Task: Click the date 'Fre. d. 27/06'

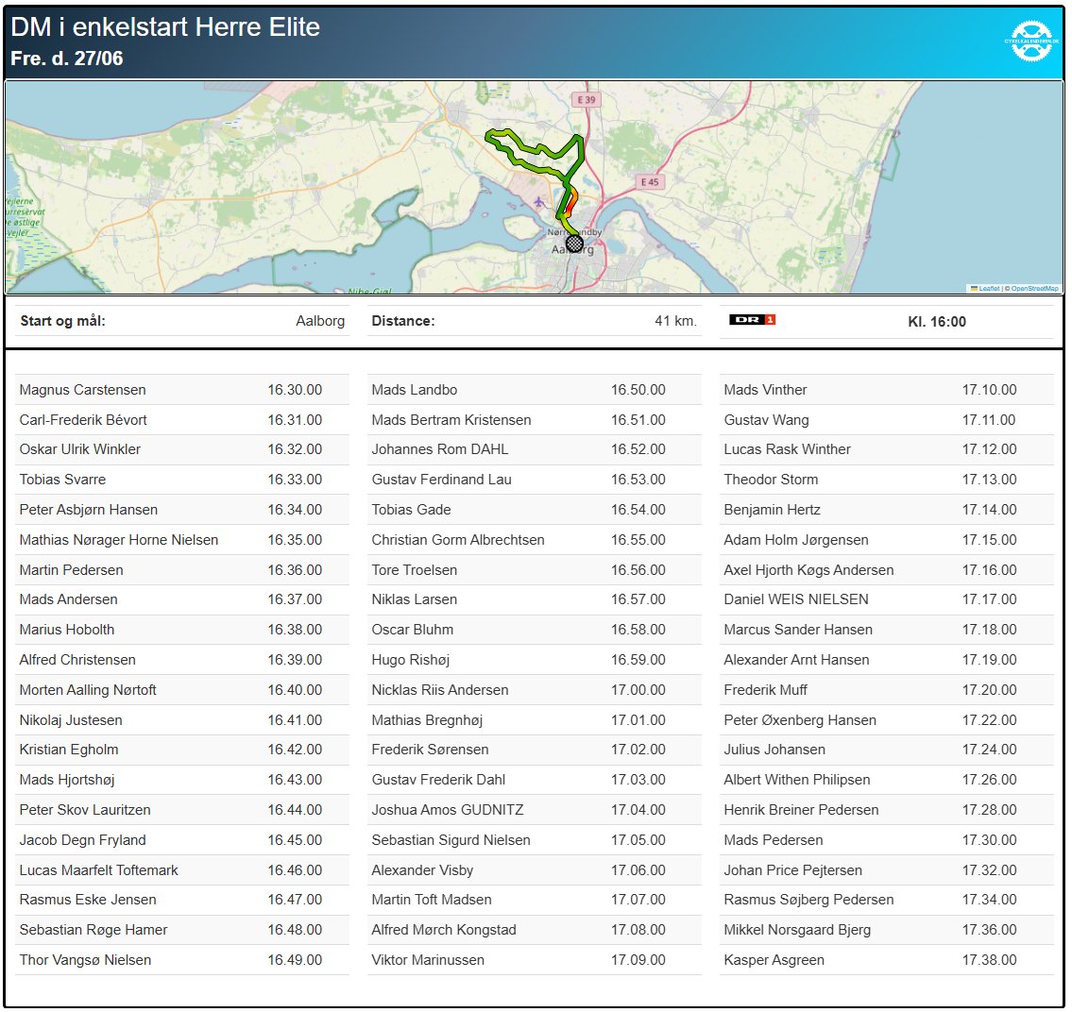Action: (67, 59)
